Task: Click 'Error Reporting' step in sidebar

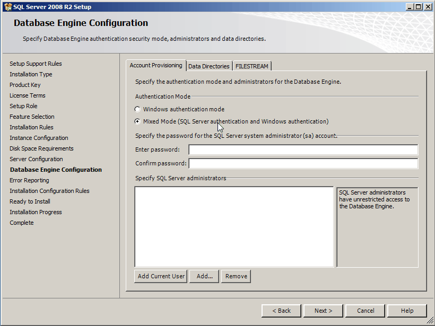Action: [29, 180]
